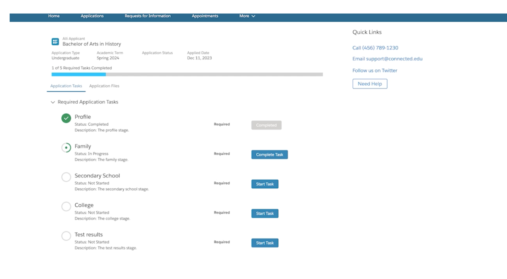The width and height of the screenshot is (507, 279).
Task: Collapse the Required Application Tasks section
Action: point(53,102)
